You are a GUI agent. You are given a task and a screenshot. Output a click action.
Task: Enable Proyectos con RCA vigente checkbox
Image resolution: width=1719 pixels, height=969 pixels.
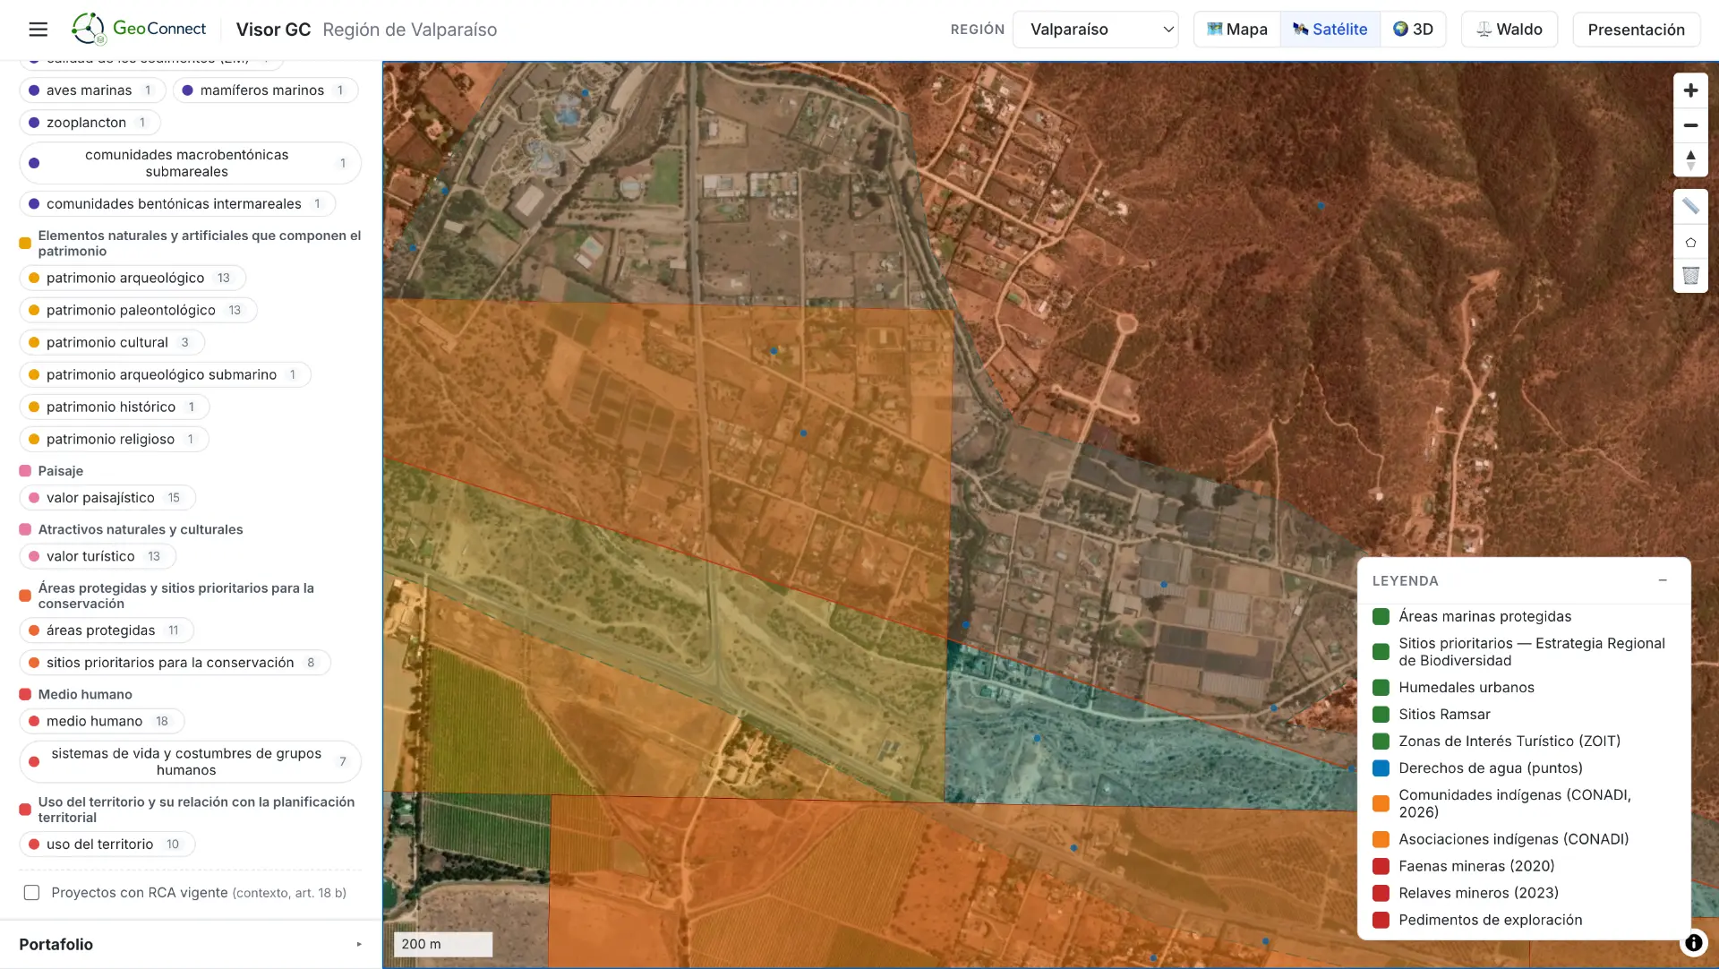pyautogui.click(x=31, y=893)
